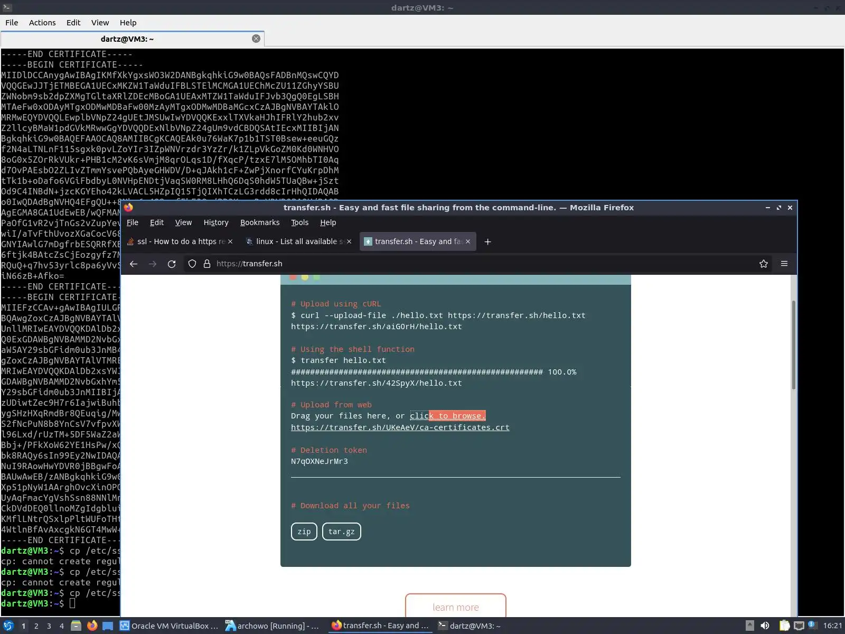
Task: Switch to virtual desktop 3
Action: tap(49, 626)
